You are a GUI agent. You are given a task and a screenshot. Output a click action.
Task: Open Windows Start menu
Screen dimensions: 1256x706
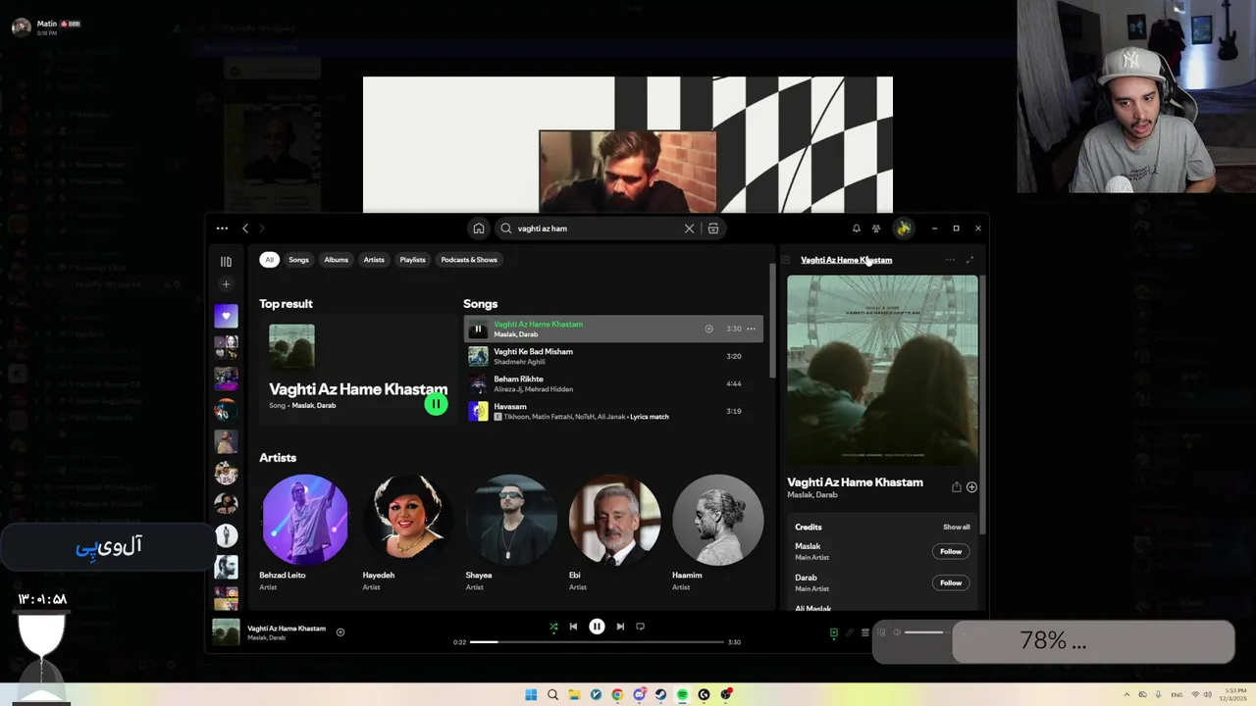click(x=531, y=695)
